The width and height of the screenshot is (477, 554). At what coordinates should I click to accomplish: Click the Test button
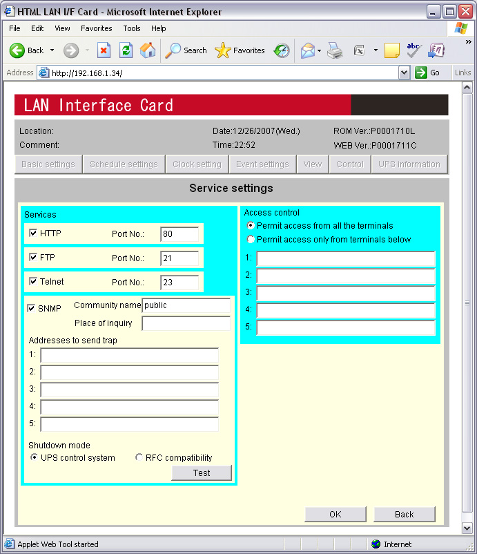[202, 472]
